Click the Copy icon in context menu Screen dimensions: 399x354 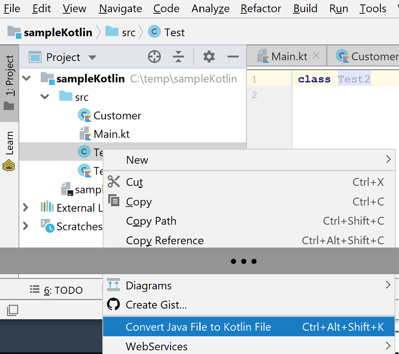click(x=113, y=201)
